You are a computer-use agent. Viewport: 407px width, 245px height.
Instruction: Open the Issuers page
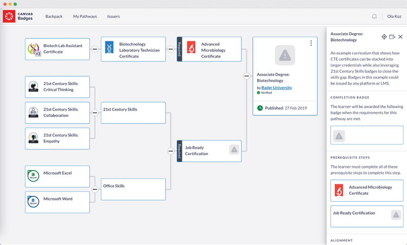pos(113,16)
